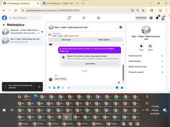This screenshot has height=127, width=170.
Task: Click the browser back arrow
Action: click(4, 10)
